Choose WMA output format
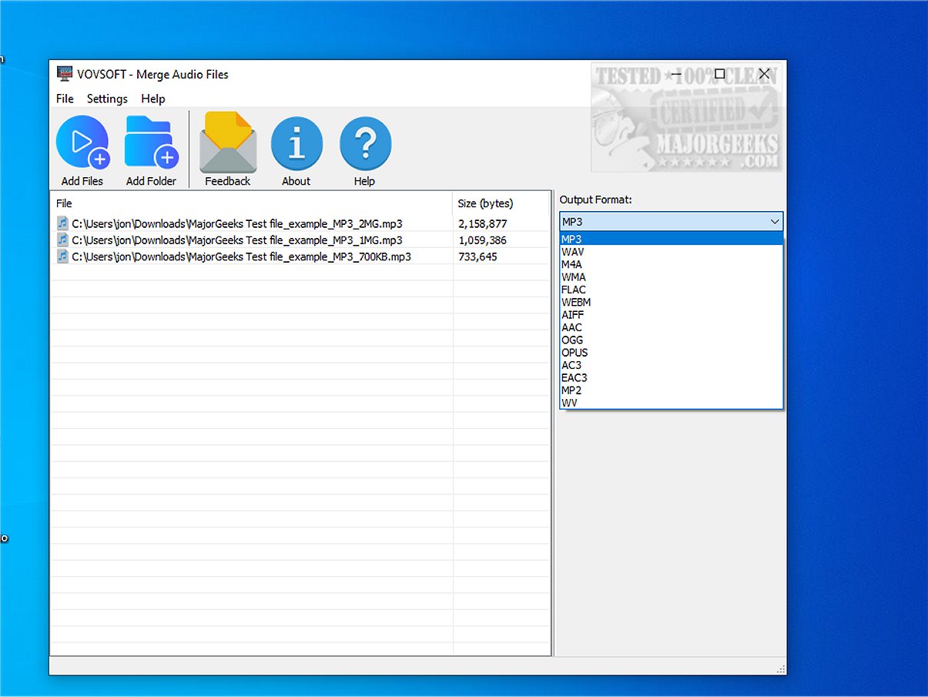Screen dimensions: 928x697 (672, 276)
